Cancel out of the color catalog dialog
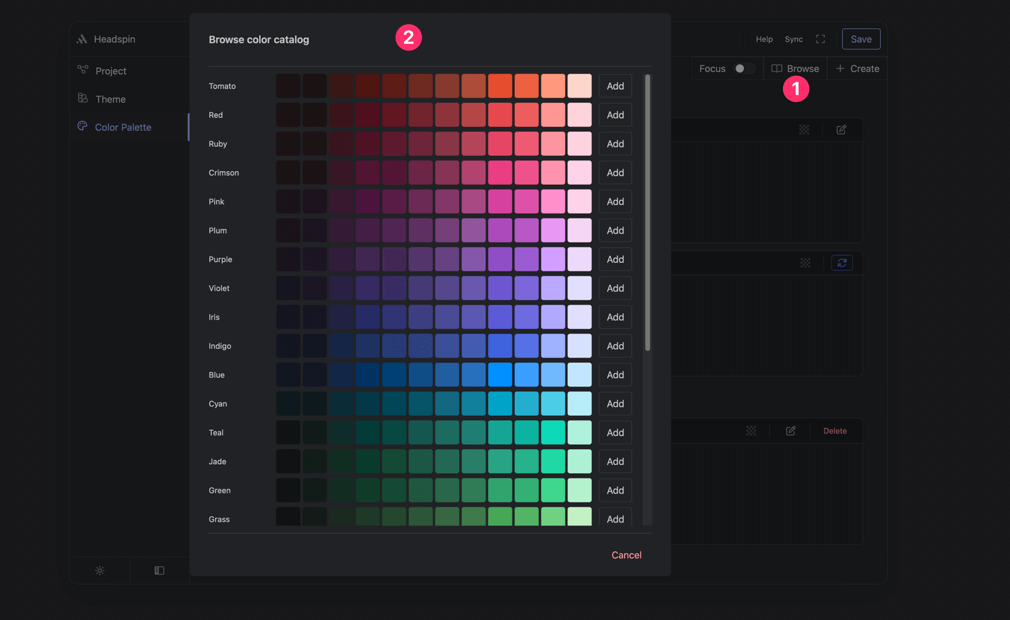 point(626,554)
